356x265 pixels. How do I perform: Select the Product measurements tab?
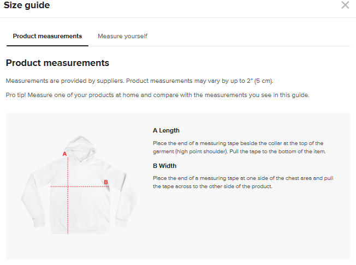coord(48,36)
